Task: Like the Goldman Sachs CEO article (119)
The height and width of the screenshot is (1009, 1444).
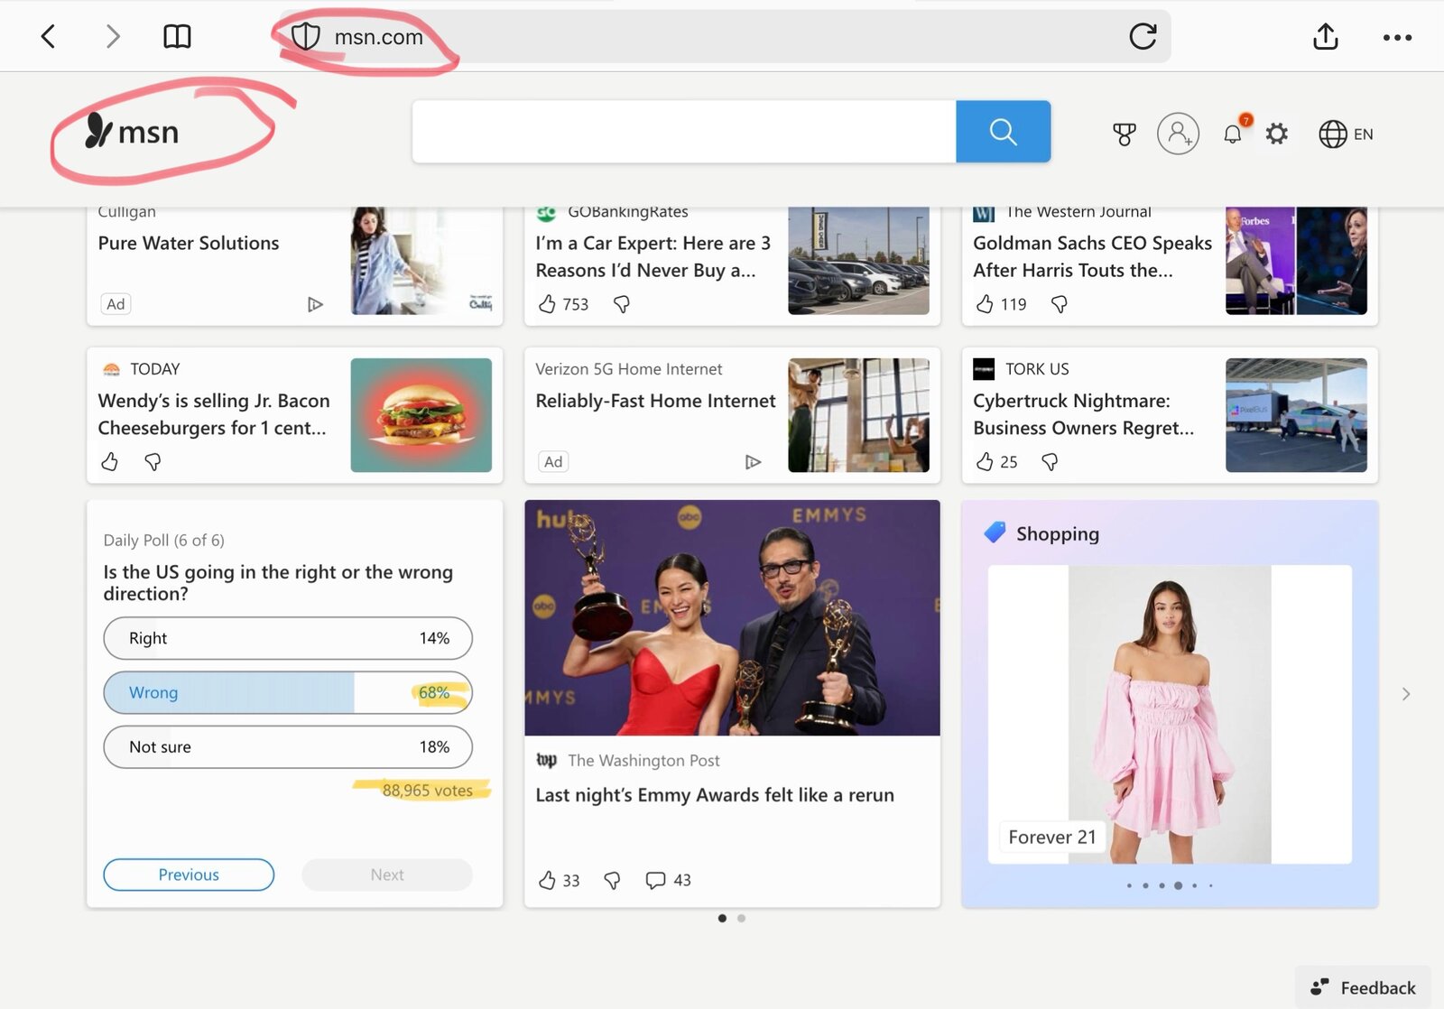Action: (x=985, y=304)
